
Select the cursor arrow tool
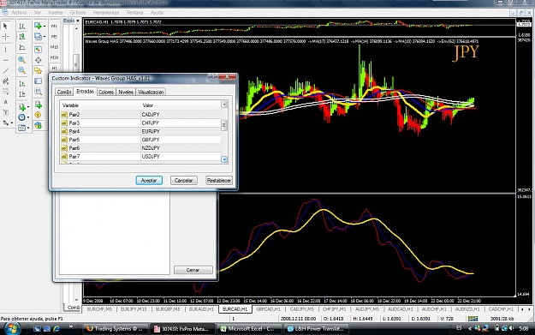click(5, 26)
